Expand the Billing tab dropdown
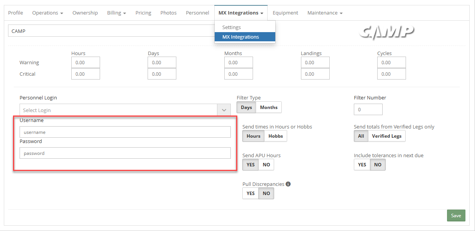Screen dimensions: 475x231 [x=117, y=13]
